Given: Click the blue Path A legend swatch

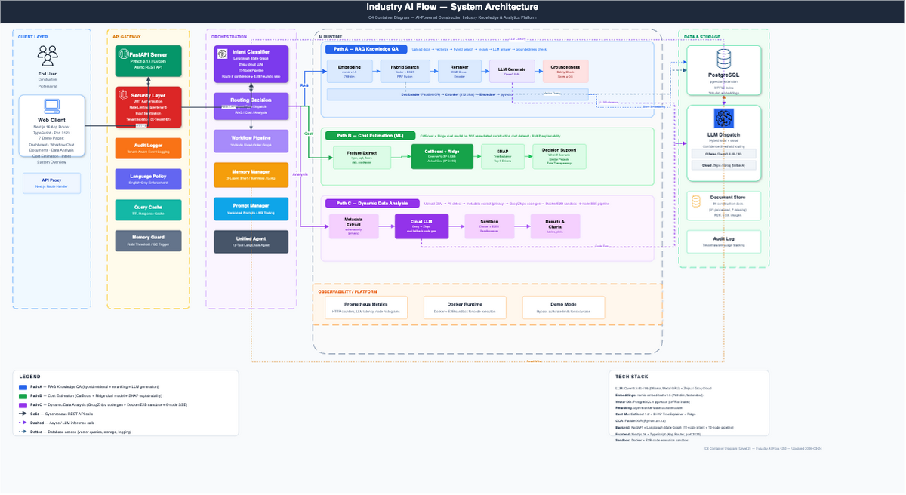Looking at the screenshot, I should coord(23,386).
